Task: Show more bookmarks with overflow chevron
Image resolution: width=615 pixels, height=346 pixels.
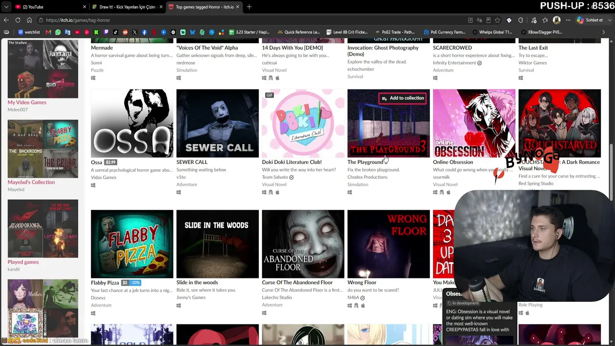Action: pos(604,32)
